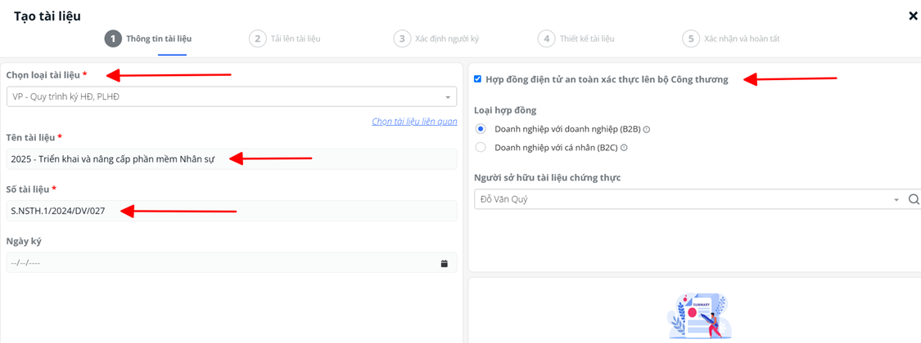
Task: Click the step 2 circle icon
Action: (x=258, y=38)
